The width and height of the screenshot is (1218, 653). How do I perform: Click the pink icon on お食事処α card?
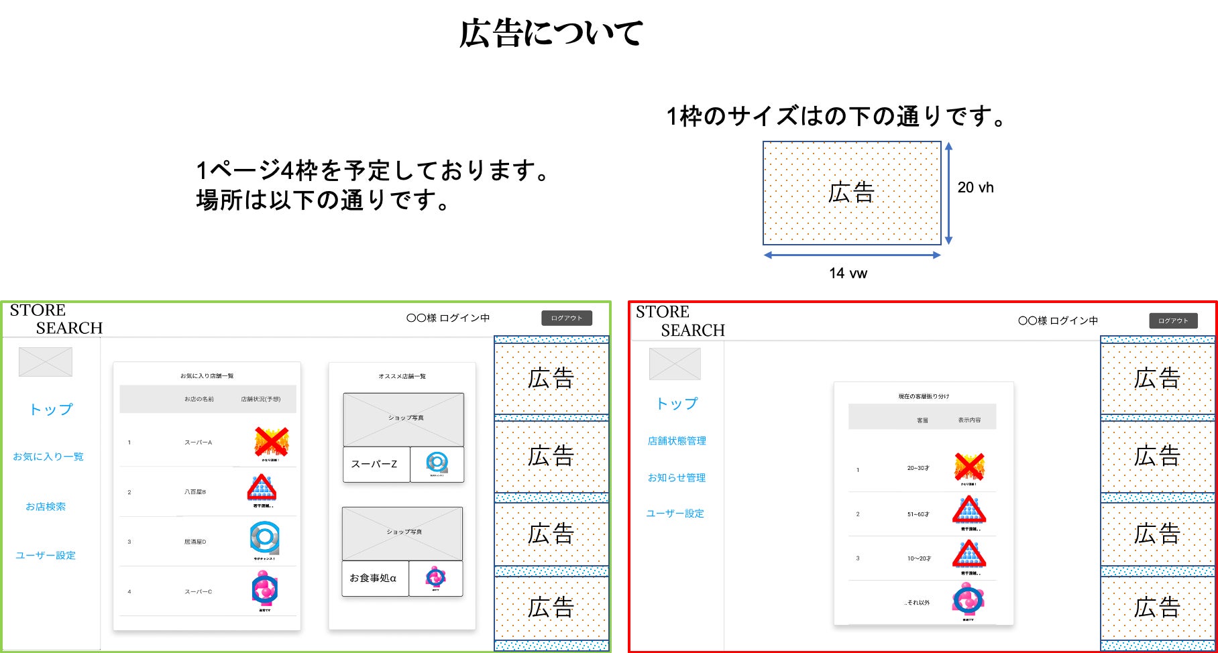(x=436, y=577)
